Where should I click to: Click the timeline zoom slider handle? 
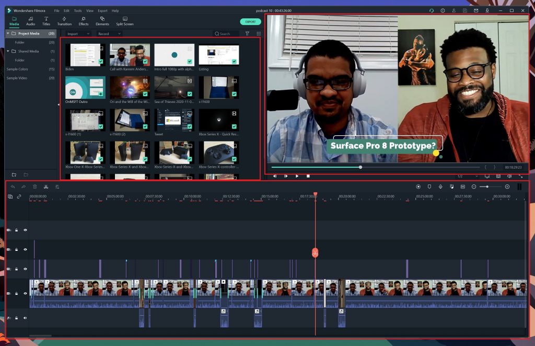click(487, 187)
